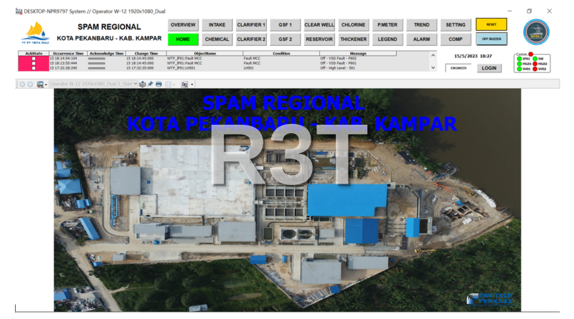Open the OVERVIEW screen
The image size is (574, 319).
[183, 25]
